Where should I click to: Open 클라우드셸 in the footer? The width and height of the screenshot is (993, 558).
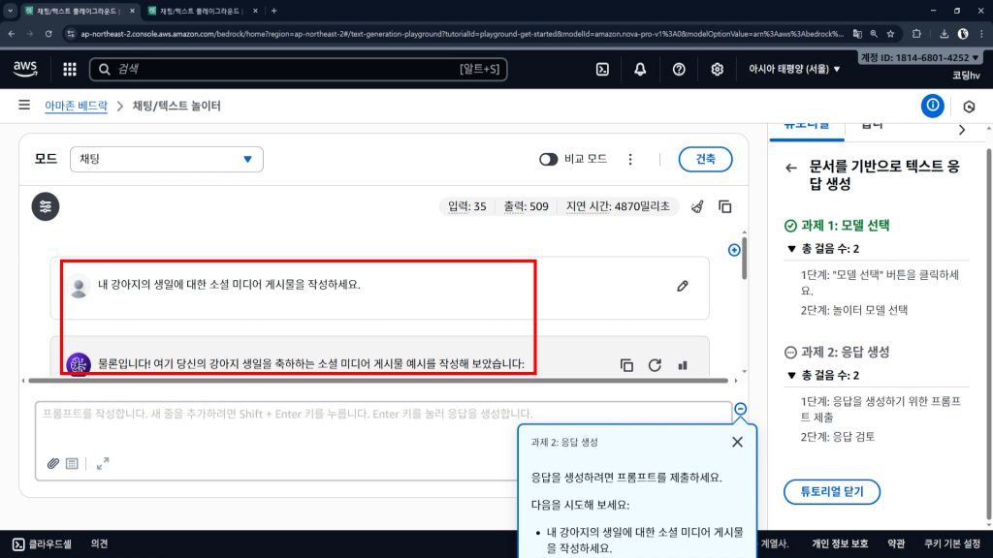tap(43, 543)
